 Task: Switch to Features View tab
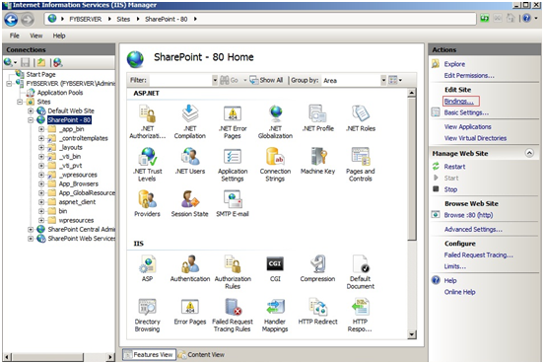click(x=149, y=354)
